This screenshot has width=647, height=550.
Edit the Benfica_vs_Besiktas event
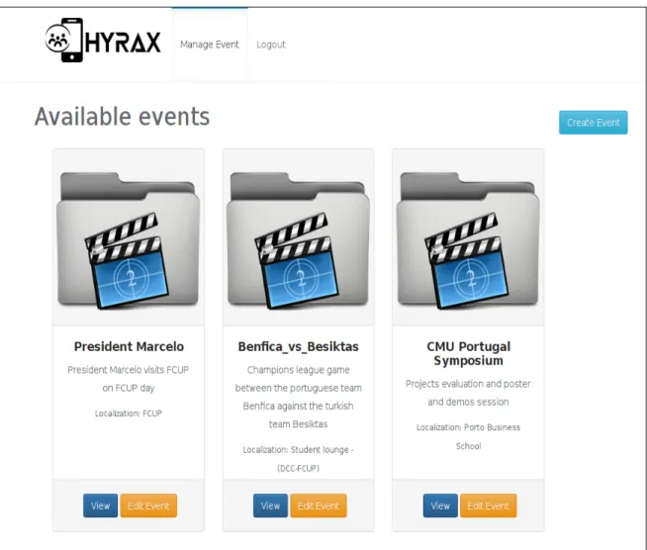pos(319,505)
